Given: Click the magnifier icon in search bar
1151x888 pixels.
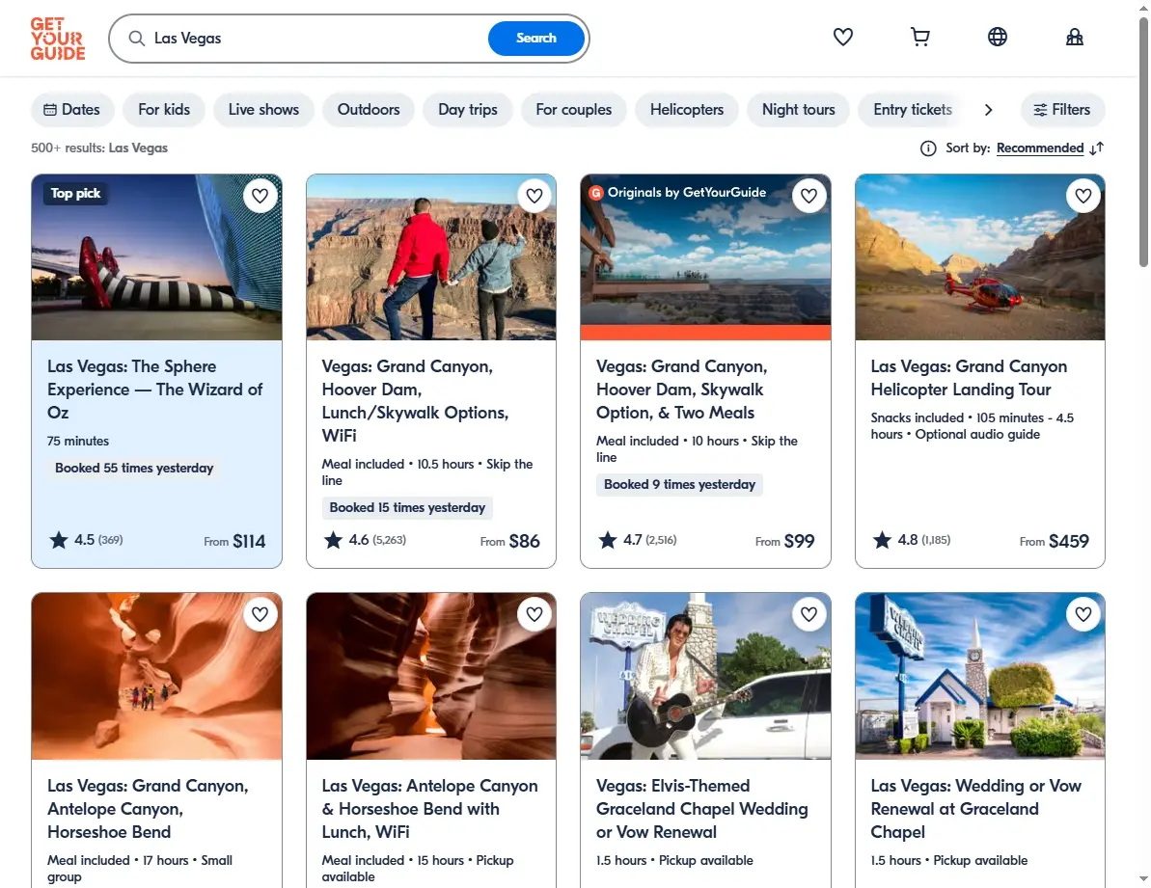Looking at the screenshot, I should point(137,39).
